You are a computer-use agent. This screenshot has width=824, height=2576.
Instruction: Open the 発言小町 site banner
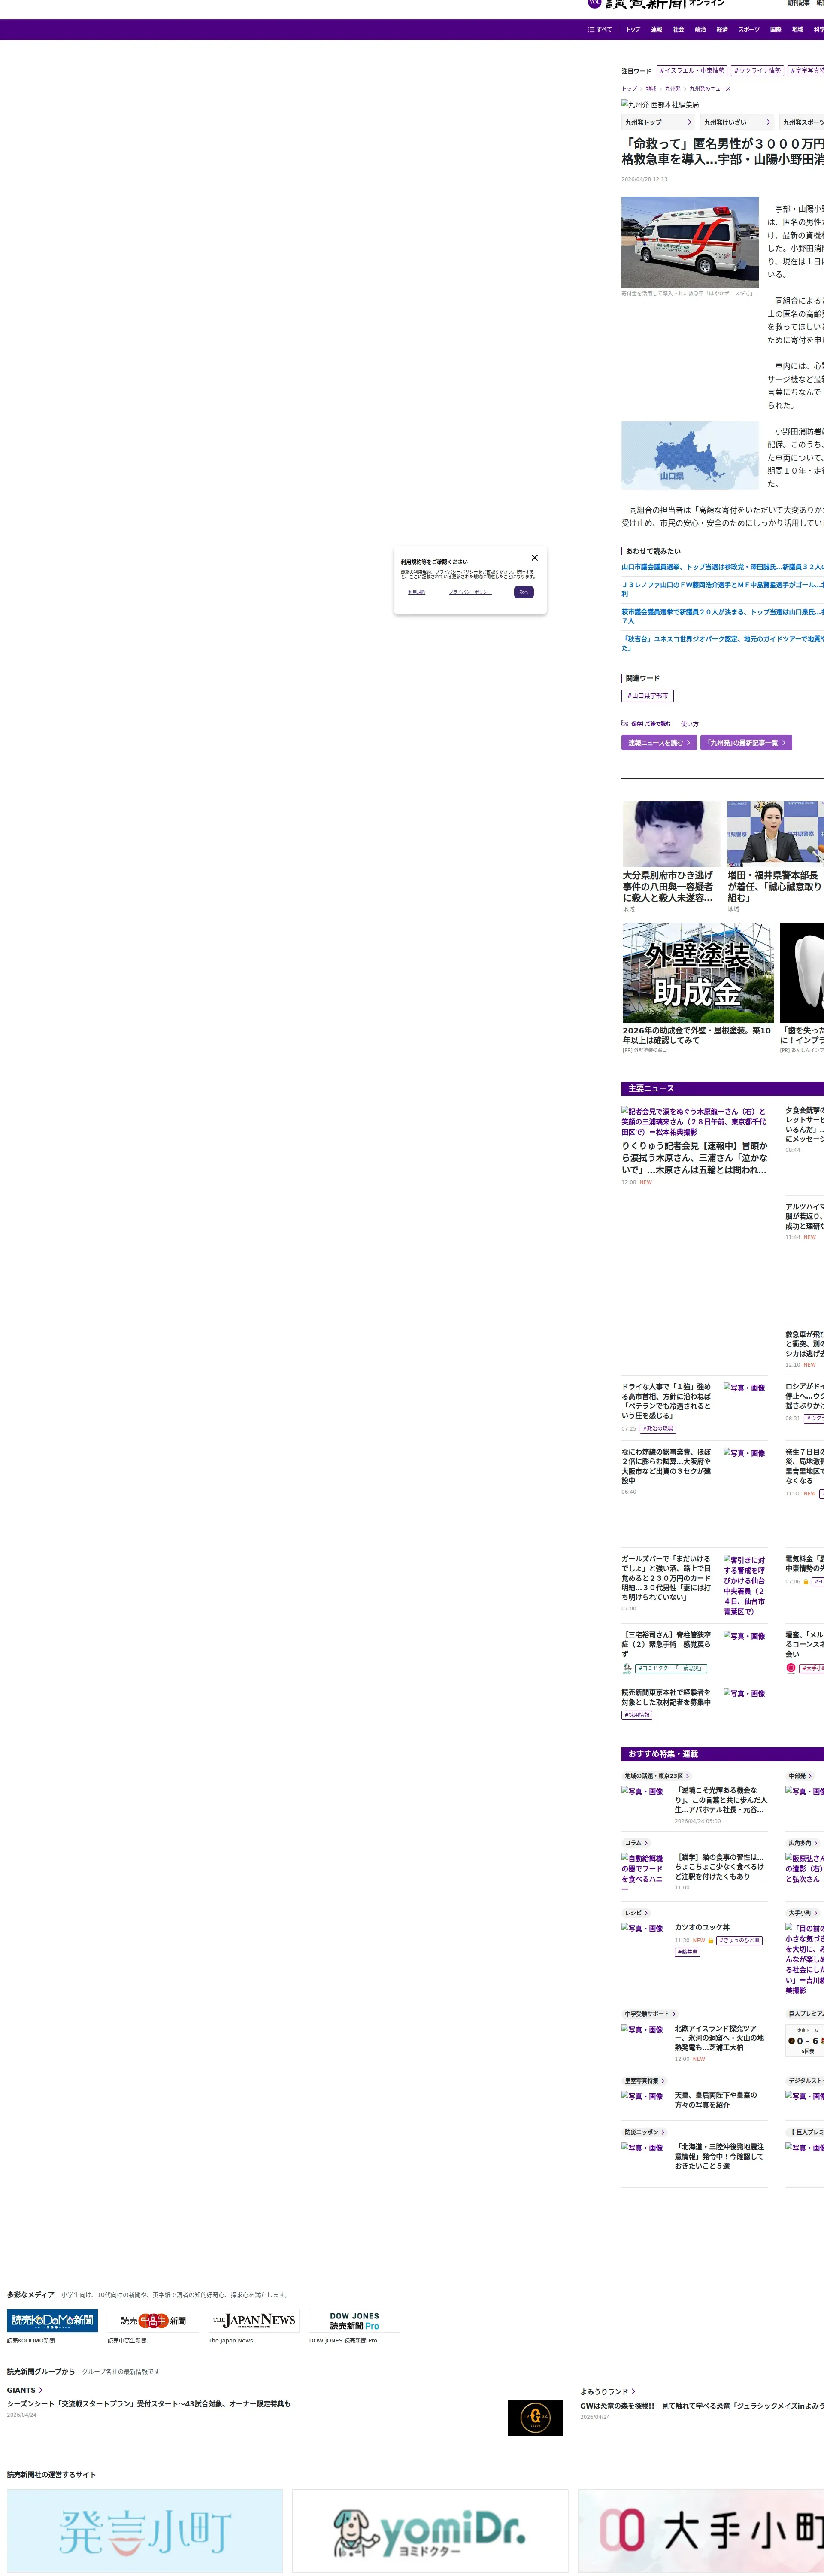[145, 2530]
